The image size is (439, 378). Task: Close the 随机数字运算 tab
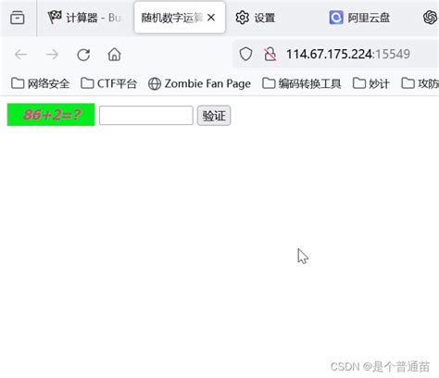211,18
